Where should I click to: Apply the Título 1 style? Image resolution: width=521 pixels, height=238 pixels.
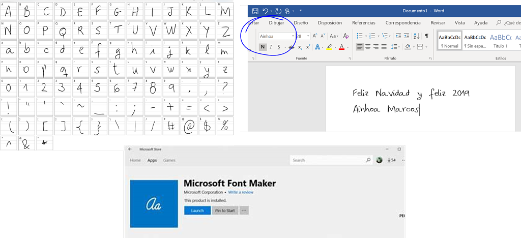click(500, 41)
